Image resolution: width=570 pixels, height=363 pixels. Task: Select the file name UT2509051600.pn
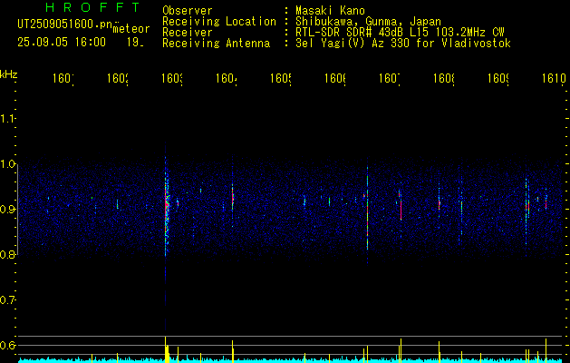64,24
